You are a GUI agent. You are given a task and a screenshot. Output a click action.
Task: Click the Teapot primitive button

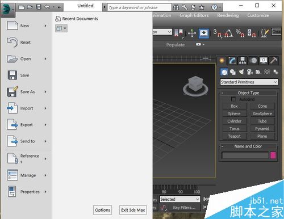tap(235, 136)
